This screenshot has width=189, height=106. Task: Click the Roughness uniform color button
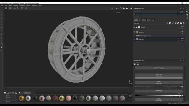(x=159, y=91)
